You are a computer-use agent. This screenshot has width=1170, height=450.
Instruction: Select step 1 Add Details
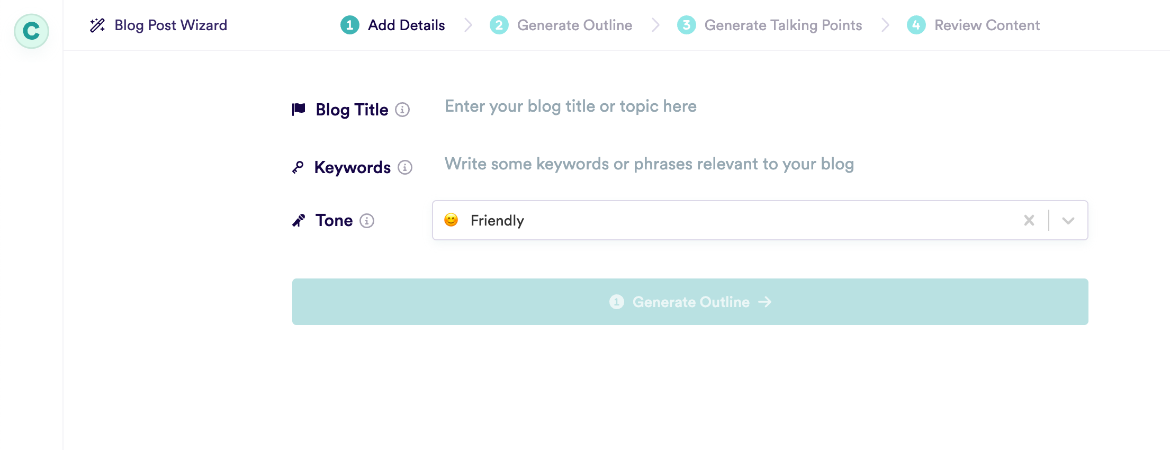[392, 25]
